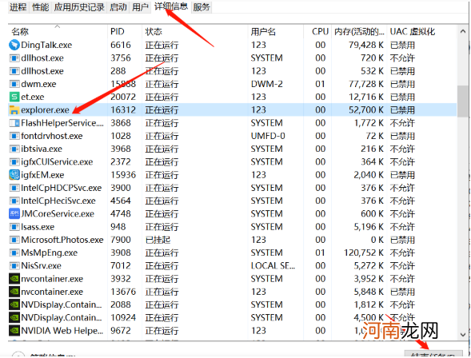The height and width of the screenshot is (358, 471).
Task: Sort by the PID column header
Action: pos(117,31)
